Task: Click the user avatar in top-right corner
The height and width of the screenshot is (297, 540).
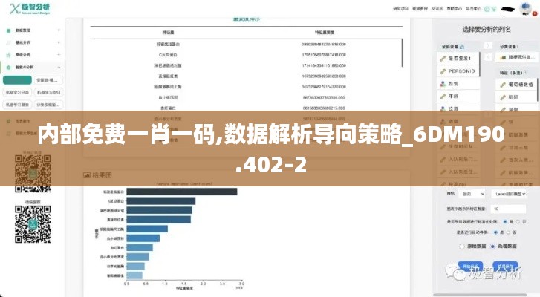Action: click(x=524, y=10)
